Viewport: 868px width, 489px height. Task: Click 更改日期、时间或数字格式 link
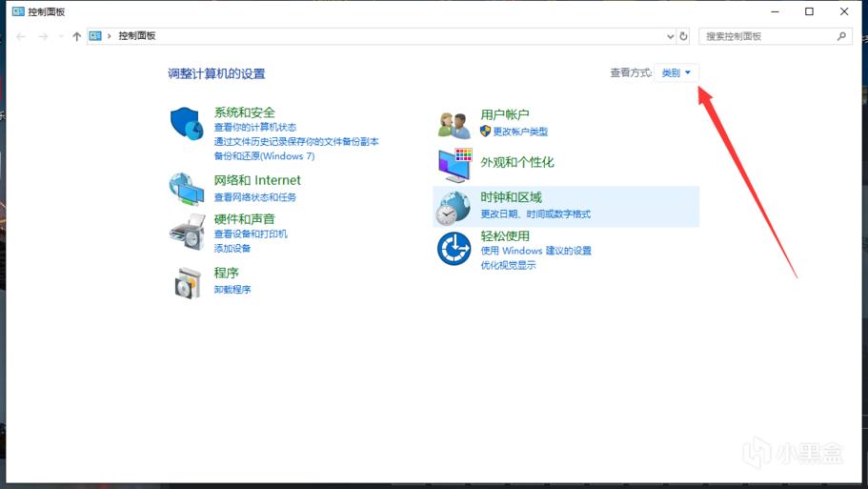pos(535,214)
